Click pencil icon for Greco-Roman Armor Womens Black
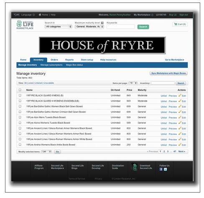 (x=180, y=128)
